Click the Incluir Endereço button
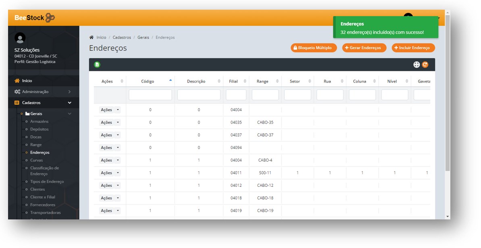Viewport: 481px width, 248px height. tap(413, 48)
